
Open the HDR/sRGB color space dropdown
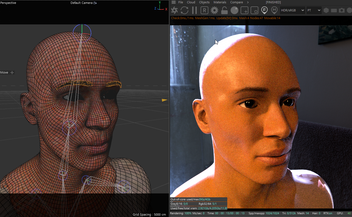[x=293, y=10]
